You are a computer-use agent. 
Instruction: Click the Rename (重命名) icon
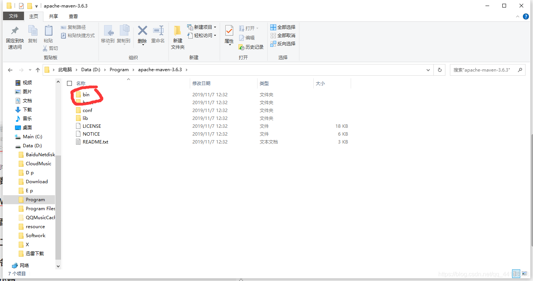[x=158, y=31]
